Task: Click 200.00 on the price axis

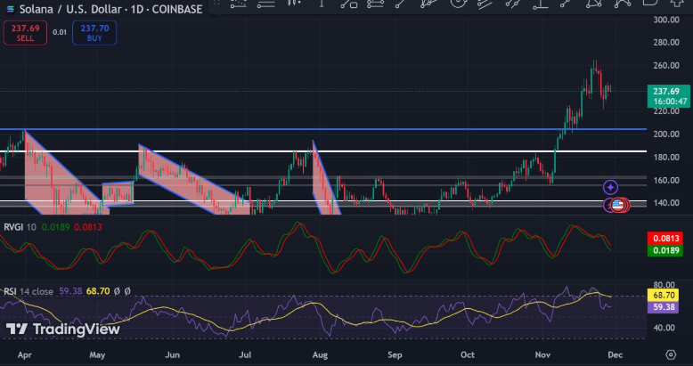Action: point(666,134)
